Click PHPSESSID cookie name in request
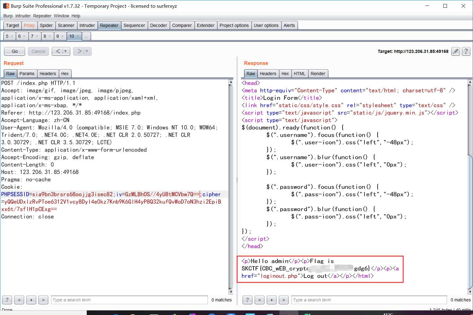 click(x=15, y=194)
